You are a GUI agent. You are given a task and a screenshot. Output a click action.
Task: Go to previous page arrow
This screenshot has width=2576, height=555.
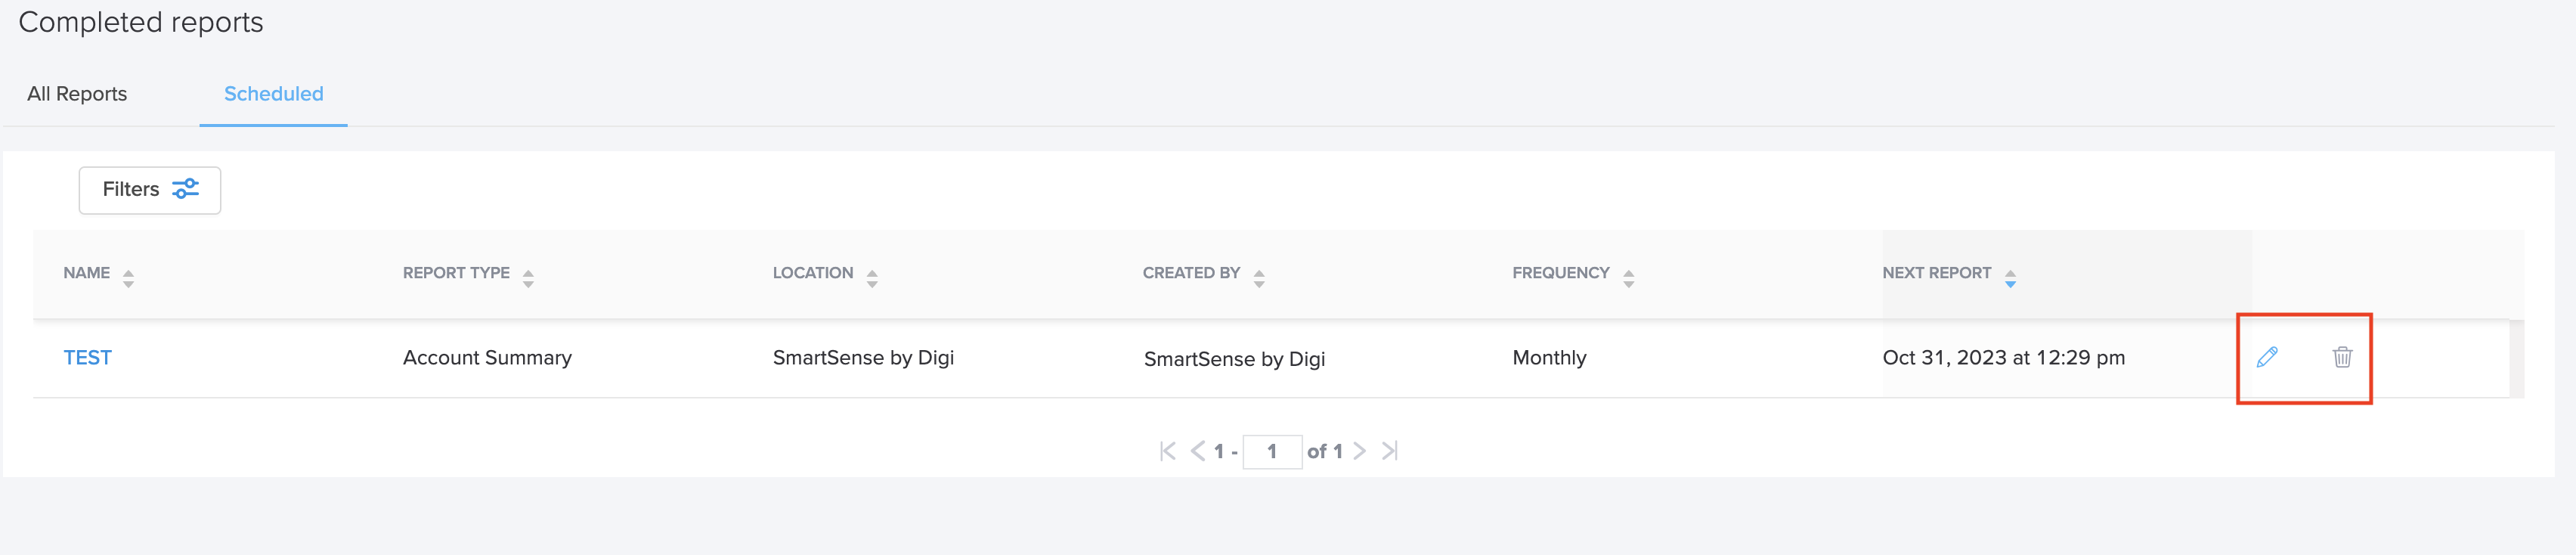tap(1197, 451)
